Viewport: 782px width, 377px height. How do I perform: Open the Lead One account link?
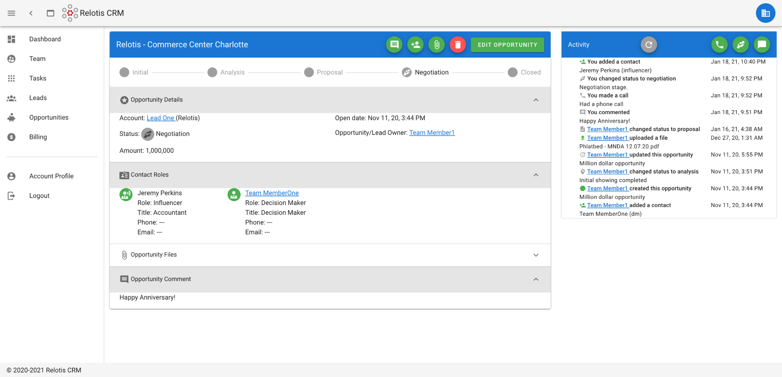pyautogui.click(x=160, y=118)
